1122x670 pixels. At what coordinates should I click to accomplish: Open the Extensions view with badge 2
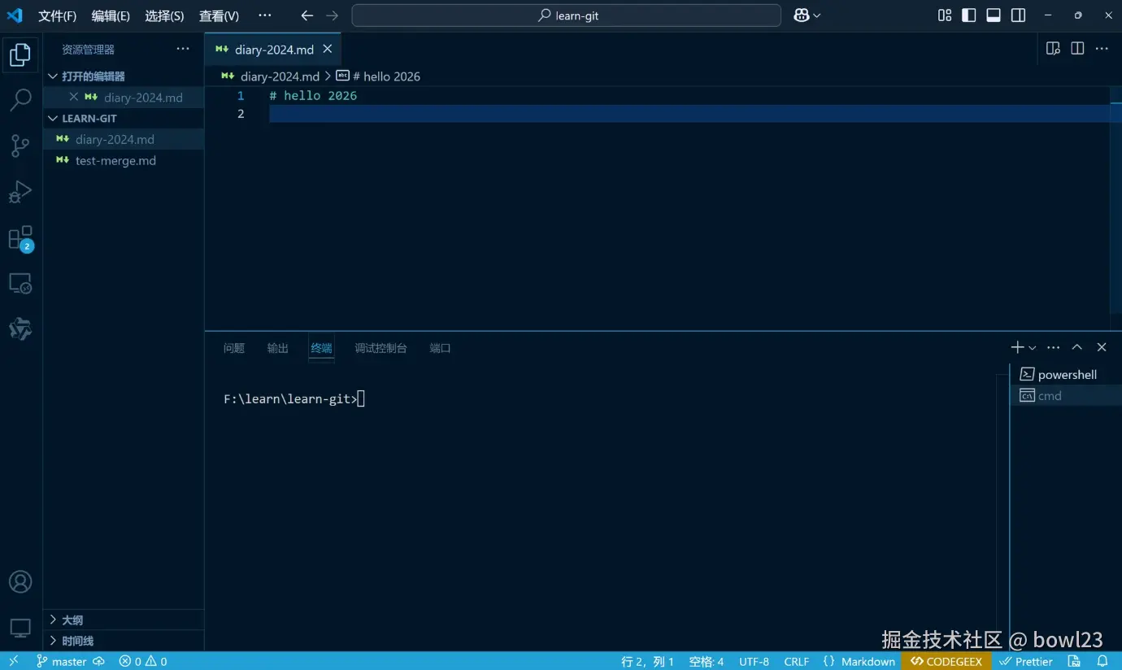(x=20, y=238)
